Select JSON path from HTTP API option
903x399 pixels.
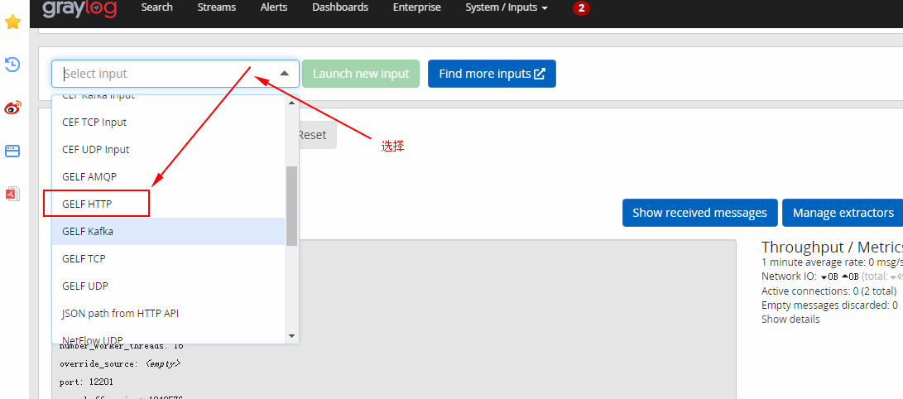point(169,313)
